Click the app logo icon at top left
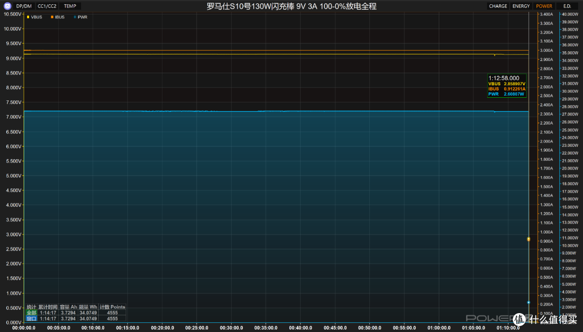Viewport: 583px width, 332px height. 7,6
